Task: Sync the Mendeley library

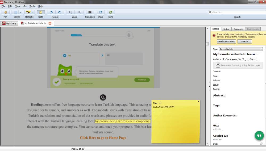Action: (x=111, y=12)
